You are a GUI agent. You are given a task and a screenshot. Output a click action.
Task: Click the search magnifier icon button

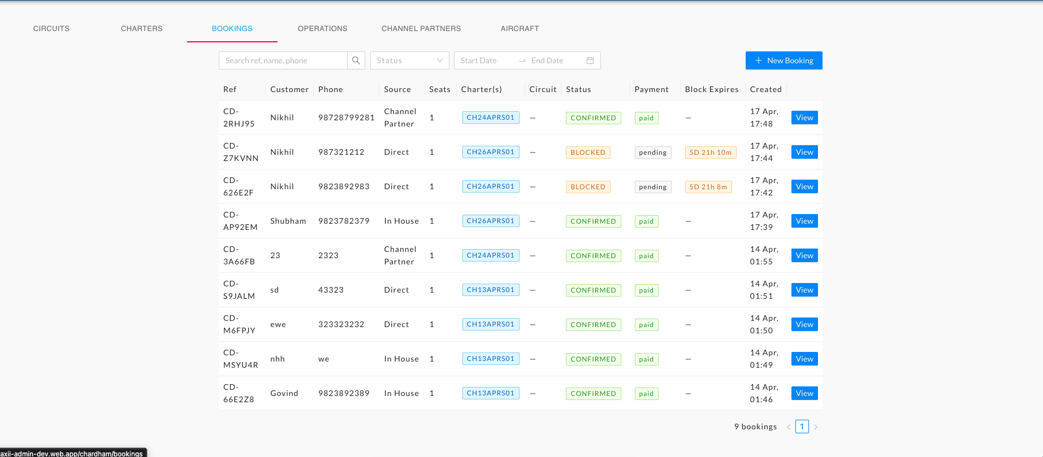[356, 60]
